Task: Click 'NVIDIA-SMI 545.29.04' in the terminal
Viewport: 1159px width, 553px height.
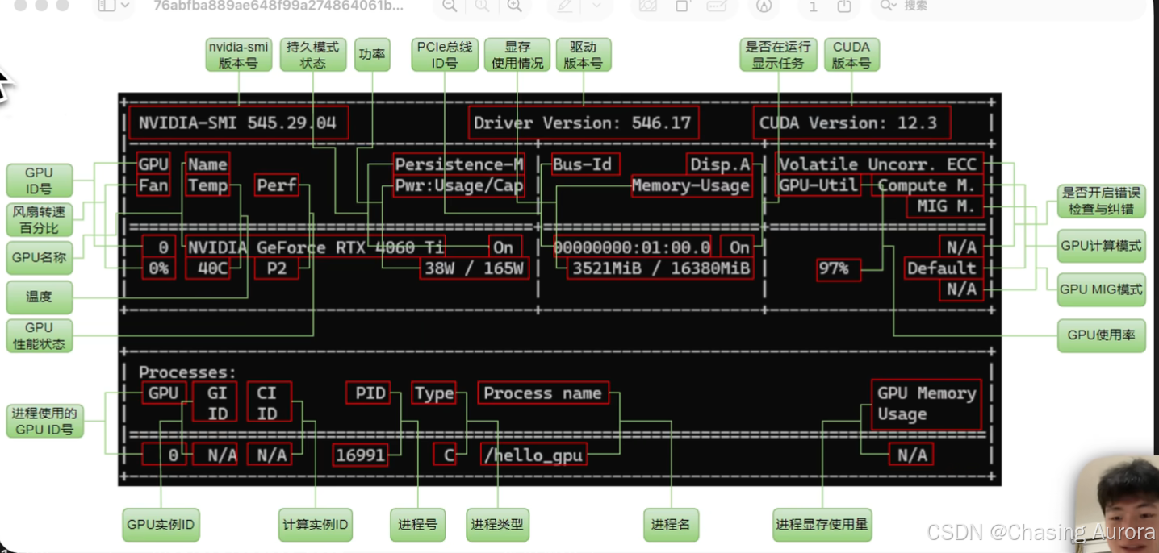Action: point(237,123)
